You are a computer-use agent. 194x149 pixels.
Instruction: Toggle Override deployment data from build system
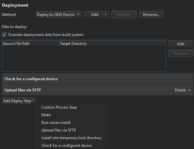(x=4, y=35)
